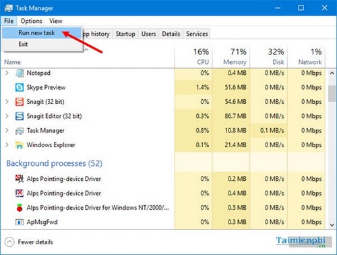Click Snagit (32 bit) memory value 54.6 MB
Screen dimensions: 337x255
[235, 102]
